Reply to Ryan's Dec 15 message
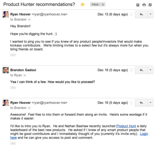157x148 pixels. pos(141,14)
